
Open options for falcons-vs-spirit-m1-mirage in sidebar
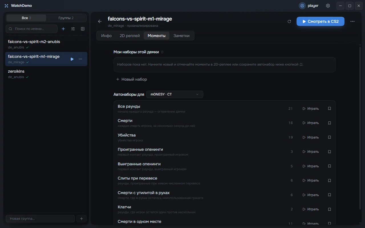click(80, 59)
